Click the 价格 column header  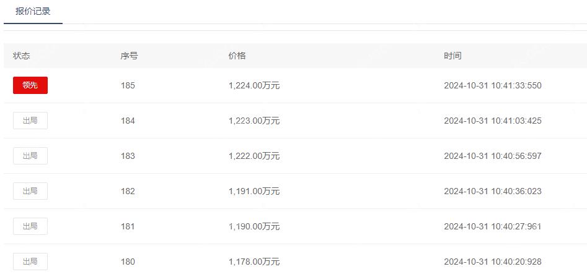coord(237,56)
